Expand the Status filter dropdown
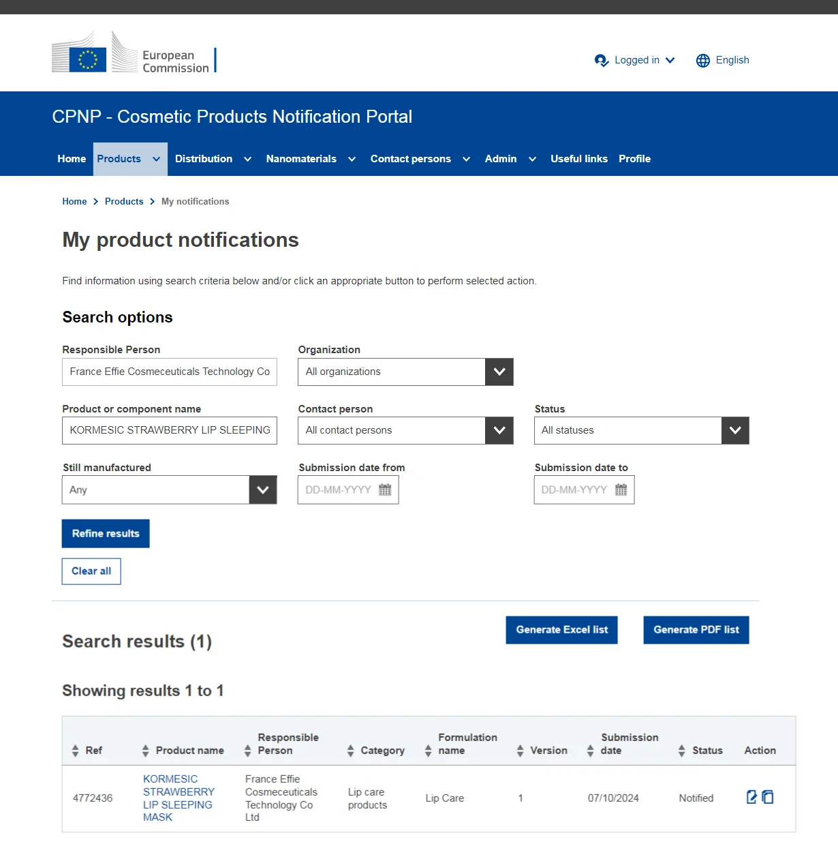 point(734,430)
